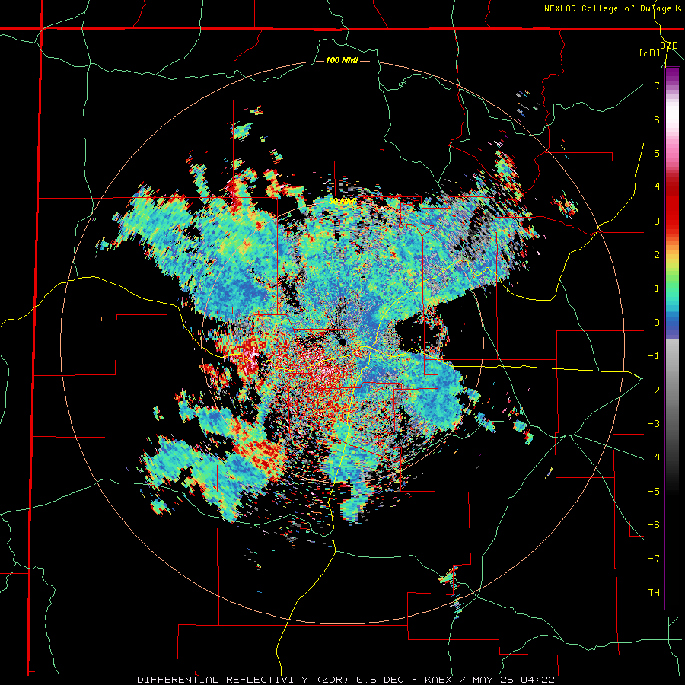The image size is (685, 685).
Task: Click the 100 NMI range ring label
Action: pos(342,60)
